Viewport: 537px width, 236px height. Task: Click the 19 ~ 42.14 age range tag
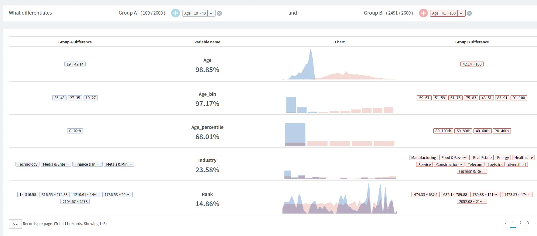click(x=75, y=64)
